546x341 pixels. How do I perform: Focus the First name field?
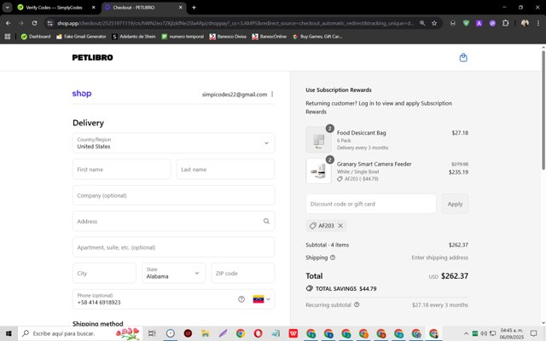click(121, 170)
